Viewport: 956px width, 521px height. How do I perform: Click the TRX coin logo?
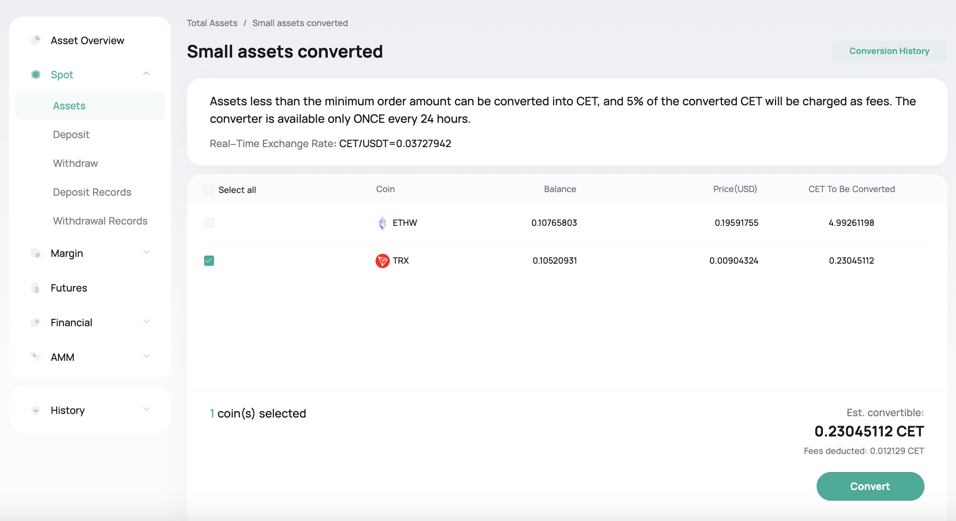point(382,260)
